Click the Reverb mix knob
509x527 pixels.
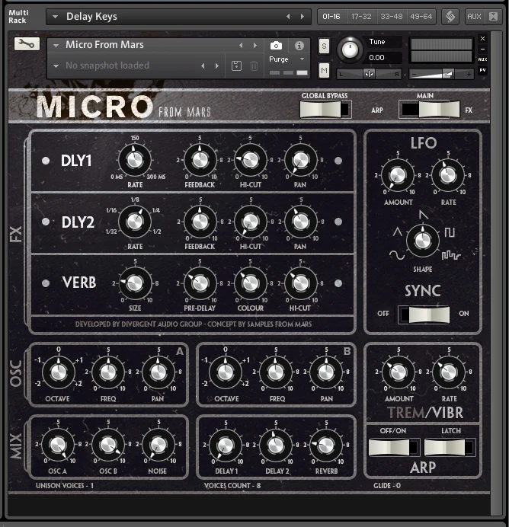(326, 445)
